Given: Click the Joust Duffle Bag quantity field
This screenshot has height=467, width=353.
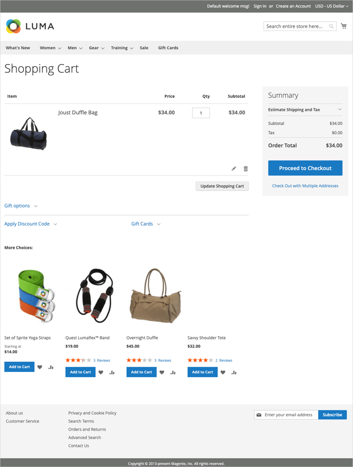Looking at the screenshot, I should (x=201, y=113).
